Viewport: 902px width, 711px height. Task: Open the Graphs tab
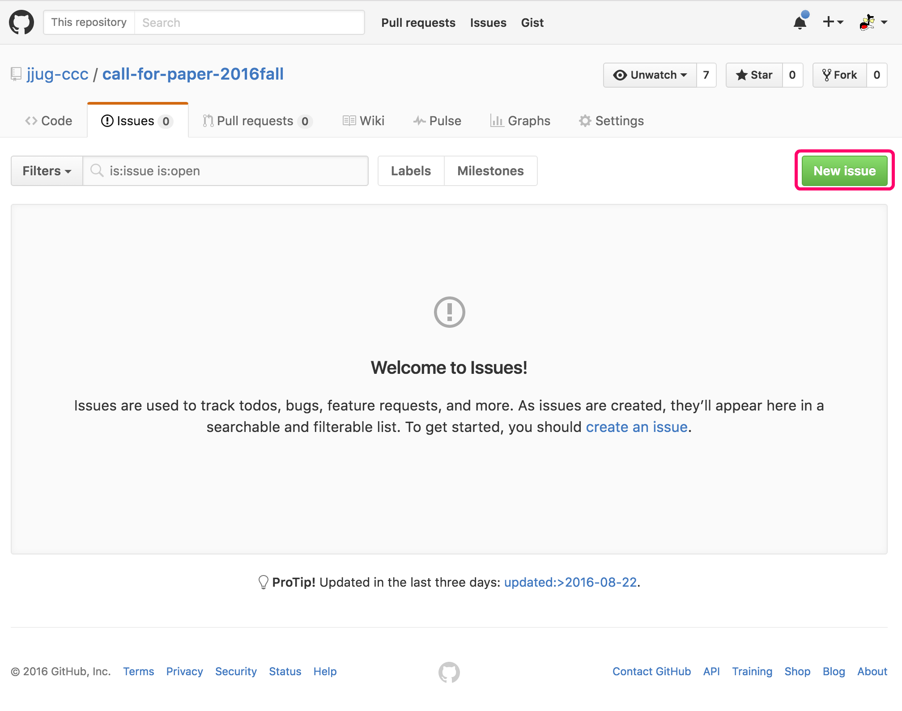520,121
